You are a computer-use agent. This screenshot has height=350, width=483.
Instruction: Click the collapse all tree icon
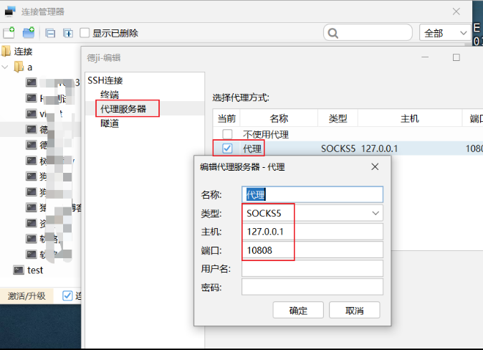click(x=51, y=33)
